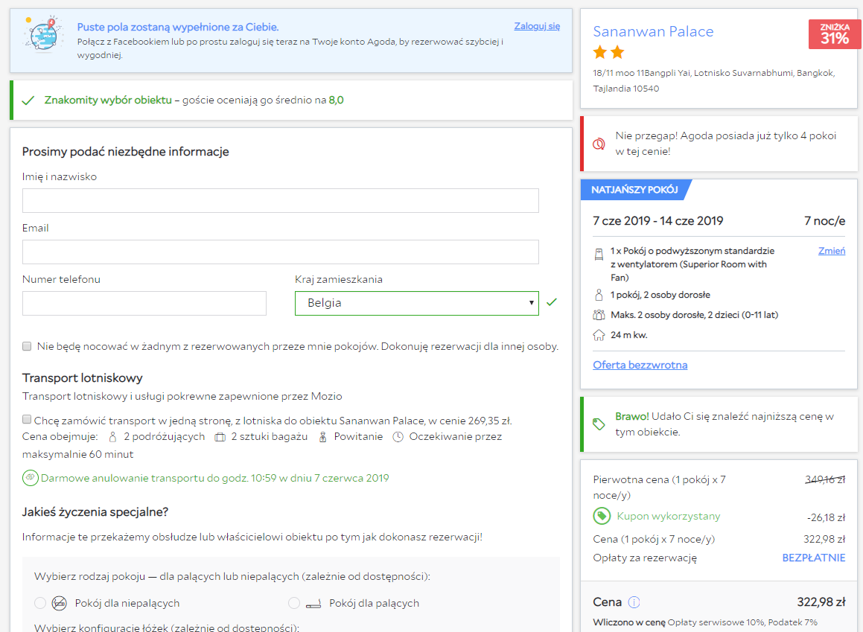Screen dimensions: 863x632
Task: Enable the airport transport checkbox
Action: (x=26, y=420)
